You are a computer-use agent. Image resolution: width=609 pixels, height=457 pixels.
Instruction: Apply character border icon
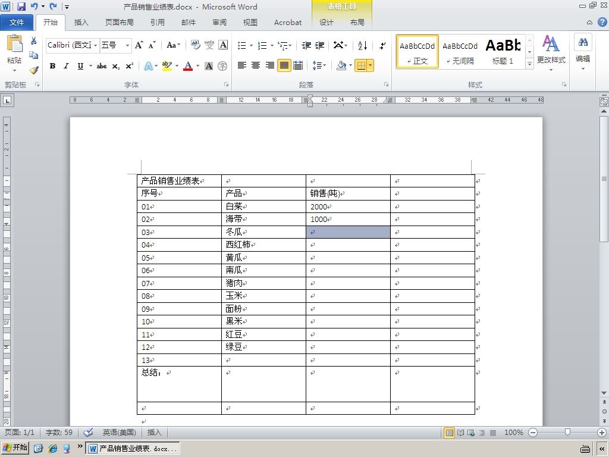tap(224, 45)
